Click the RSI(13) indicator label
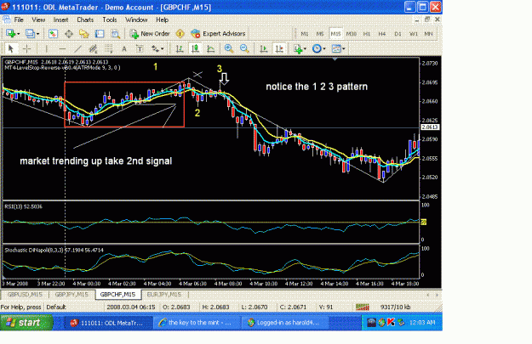This screenshot has width=532, height=344. click(24, 206)
